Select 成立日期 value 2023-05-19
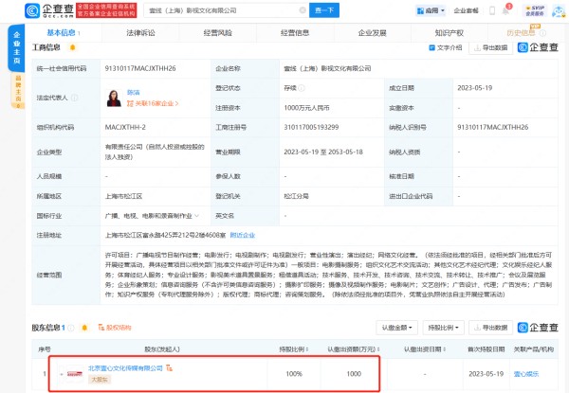 [475, 88]
